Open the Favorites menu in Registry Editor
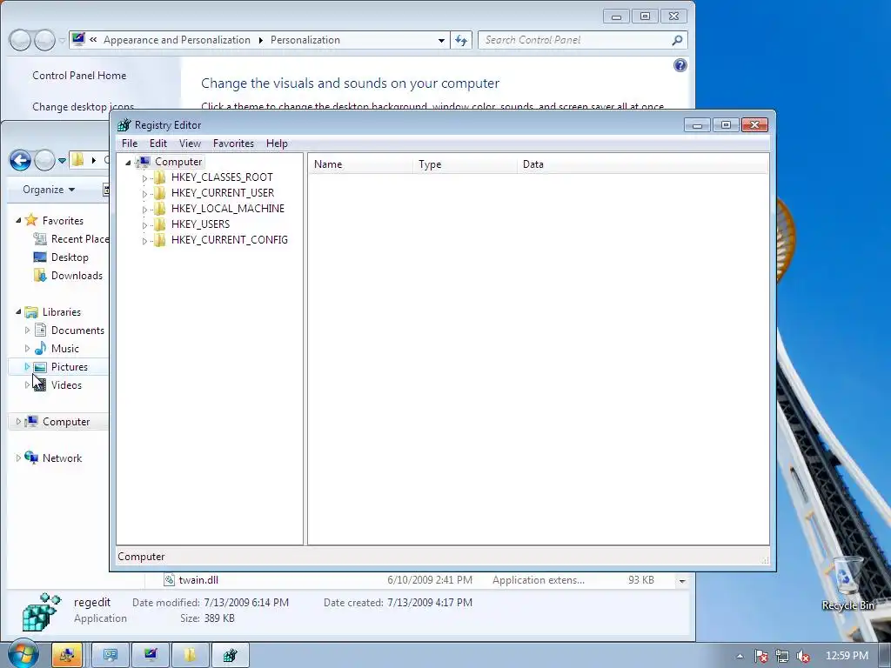Viewport: 891px width, 668px height. click(233, 144)
